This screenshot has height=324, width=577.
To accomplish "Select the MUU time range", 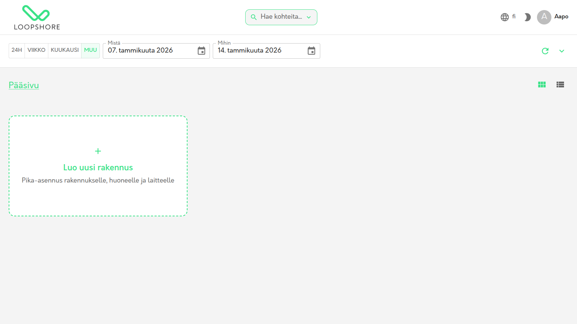I will [91, 50].
